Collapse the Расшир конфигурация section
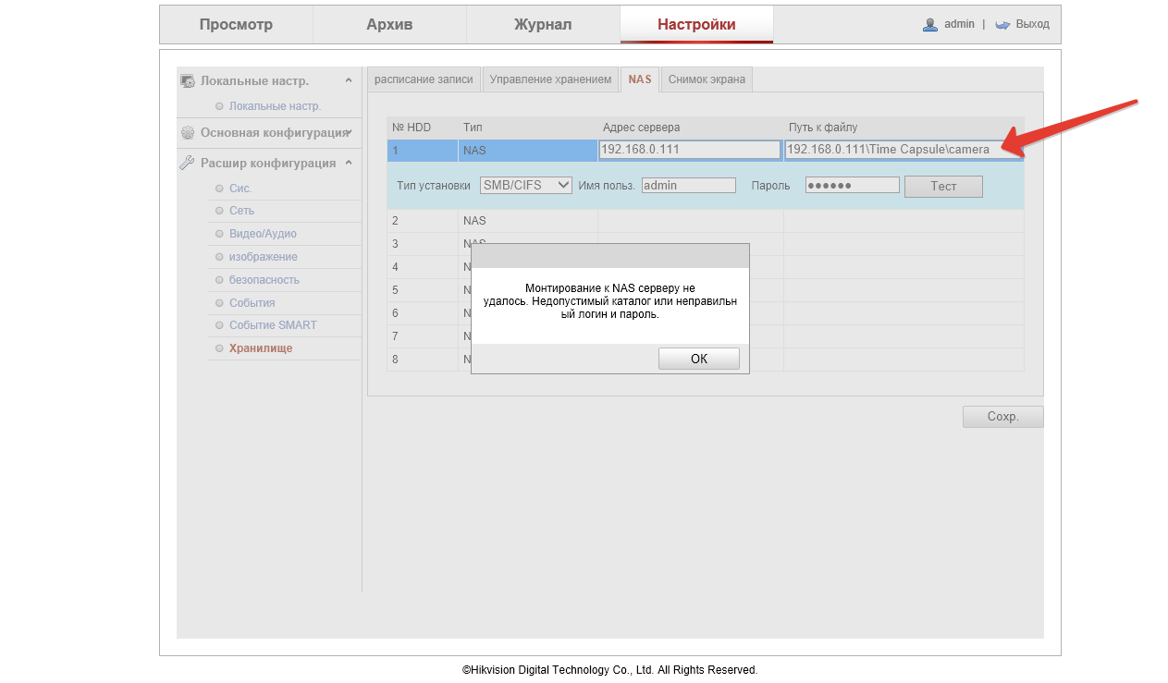This screenshot has width=1168, height=683. [349, 164]
